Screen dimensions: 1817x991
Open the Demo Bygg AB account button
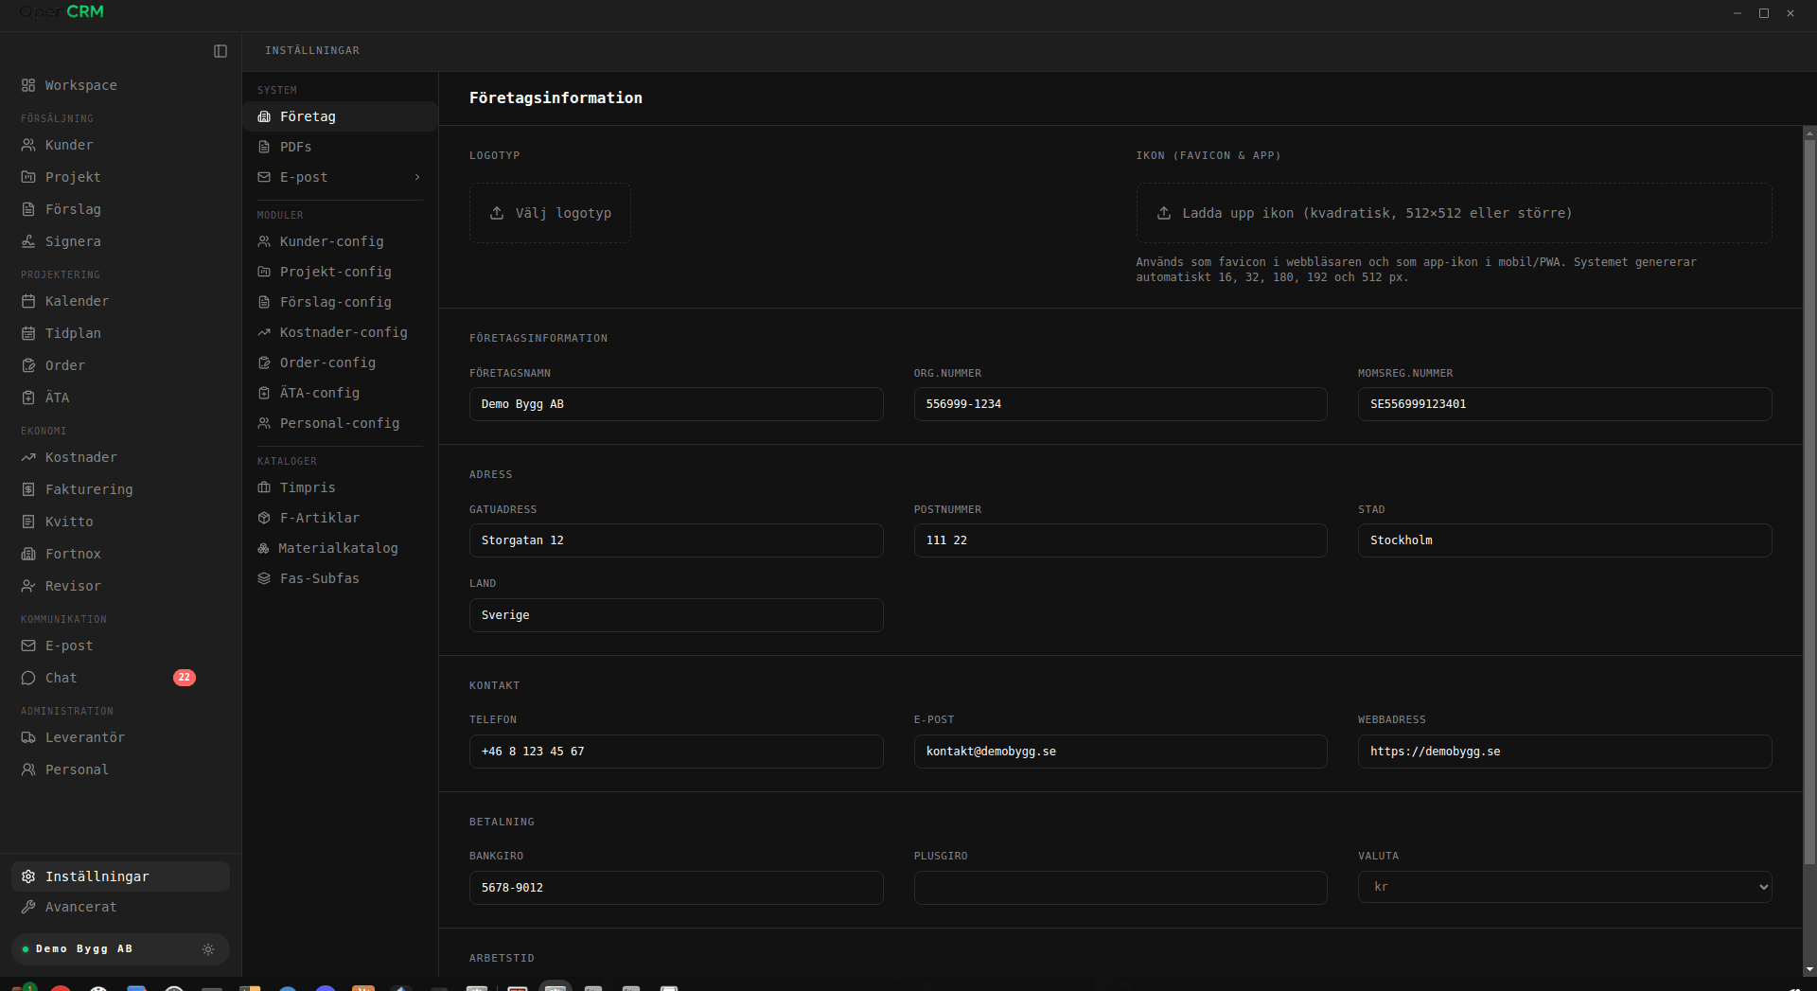120,949
